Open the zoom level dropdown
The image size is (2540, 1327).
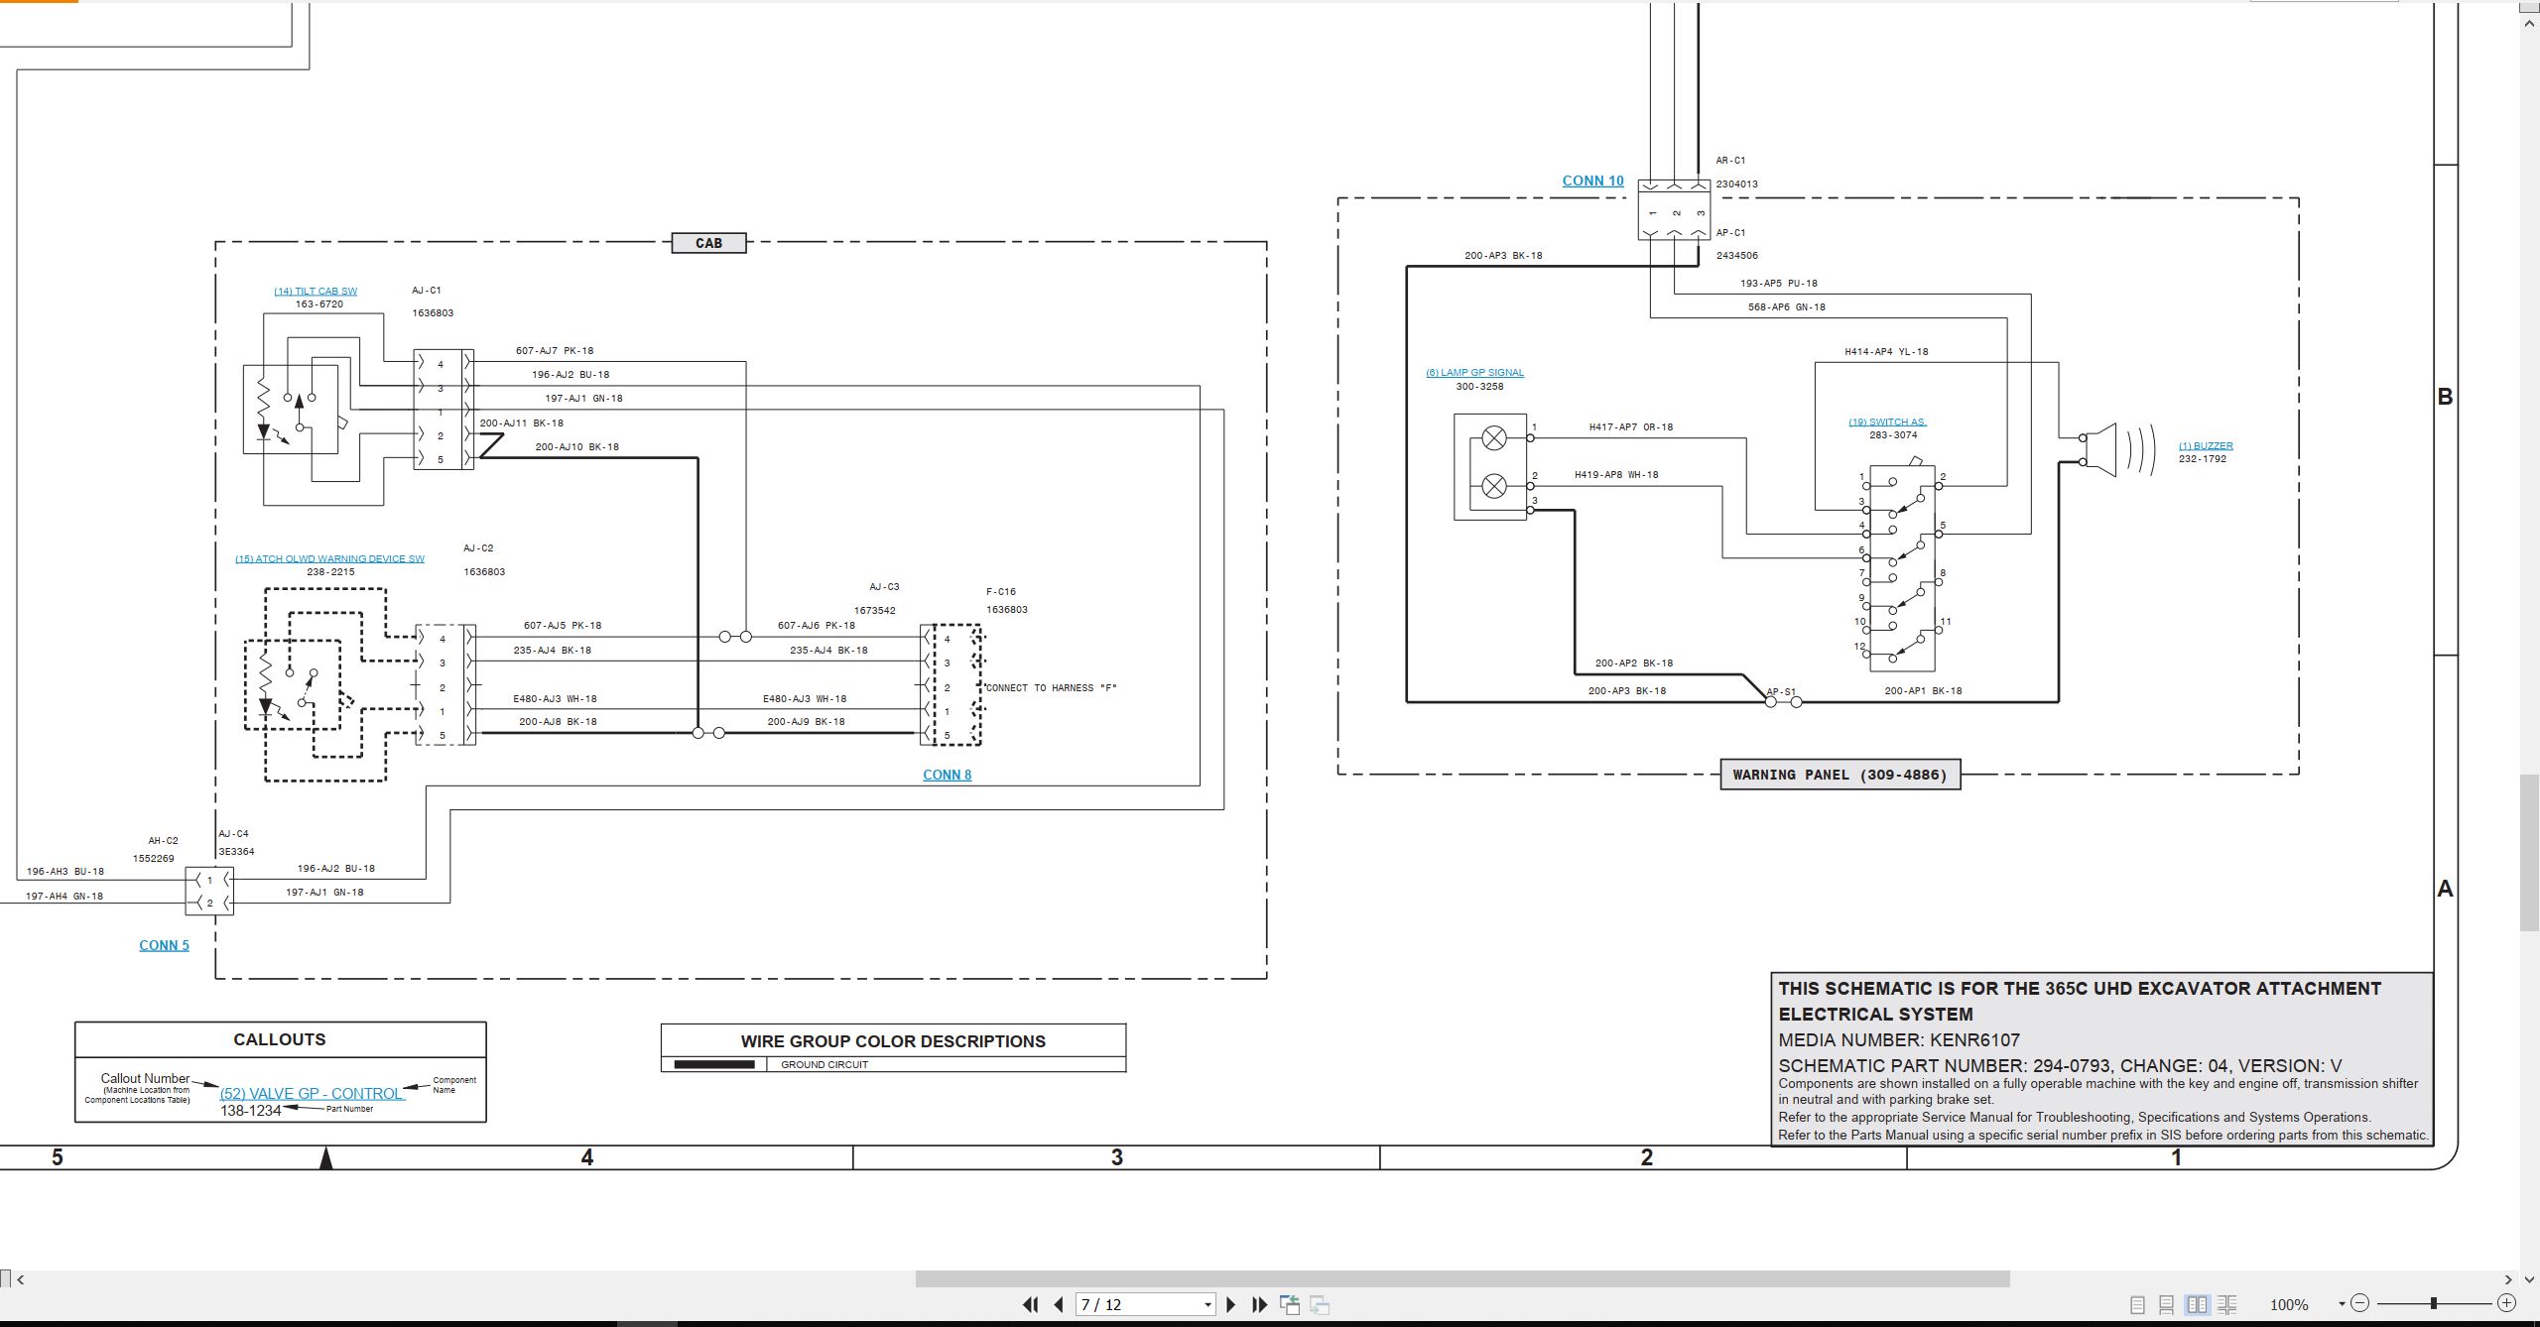point(2342,1304)
